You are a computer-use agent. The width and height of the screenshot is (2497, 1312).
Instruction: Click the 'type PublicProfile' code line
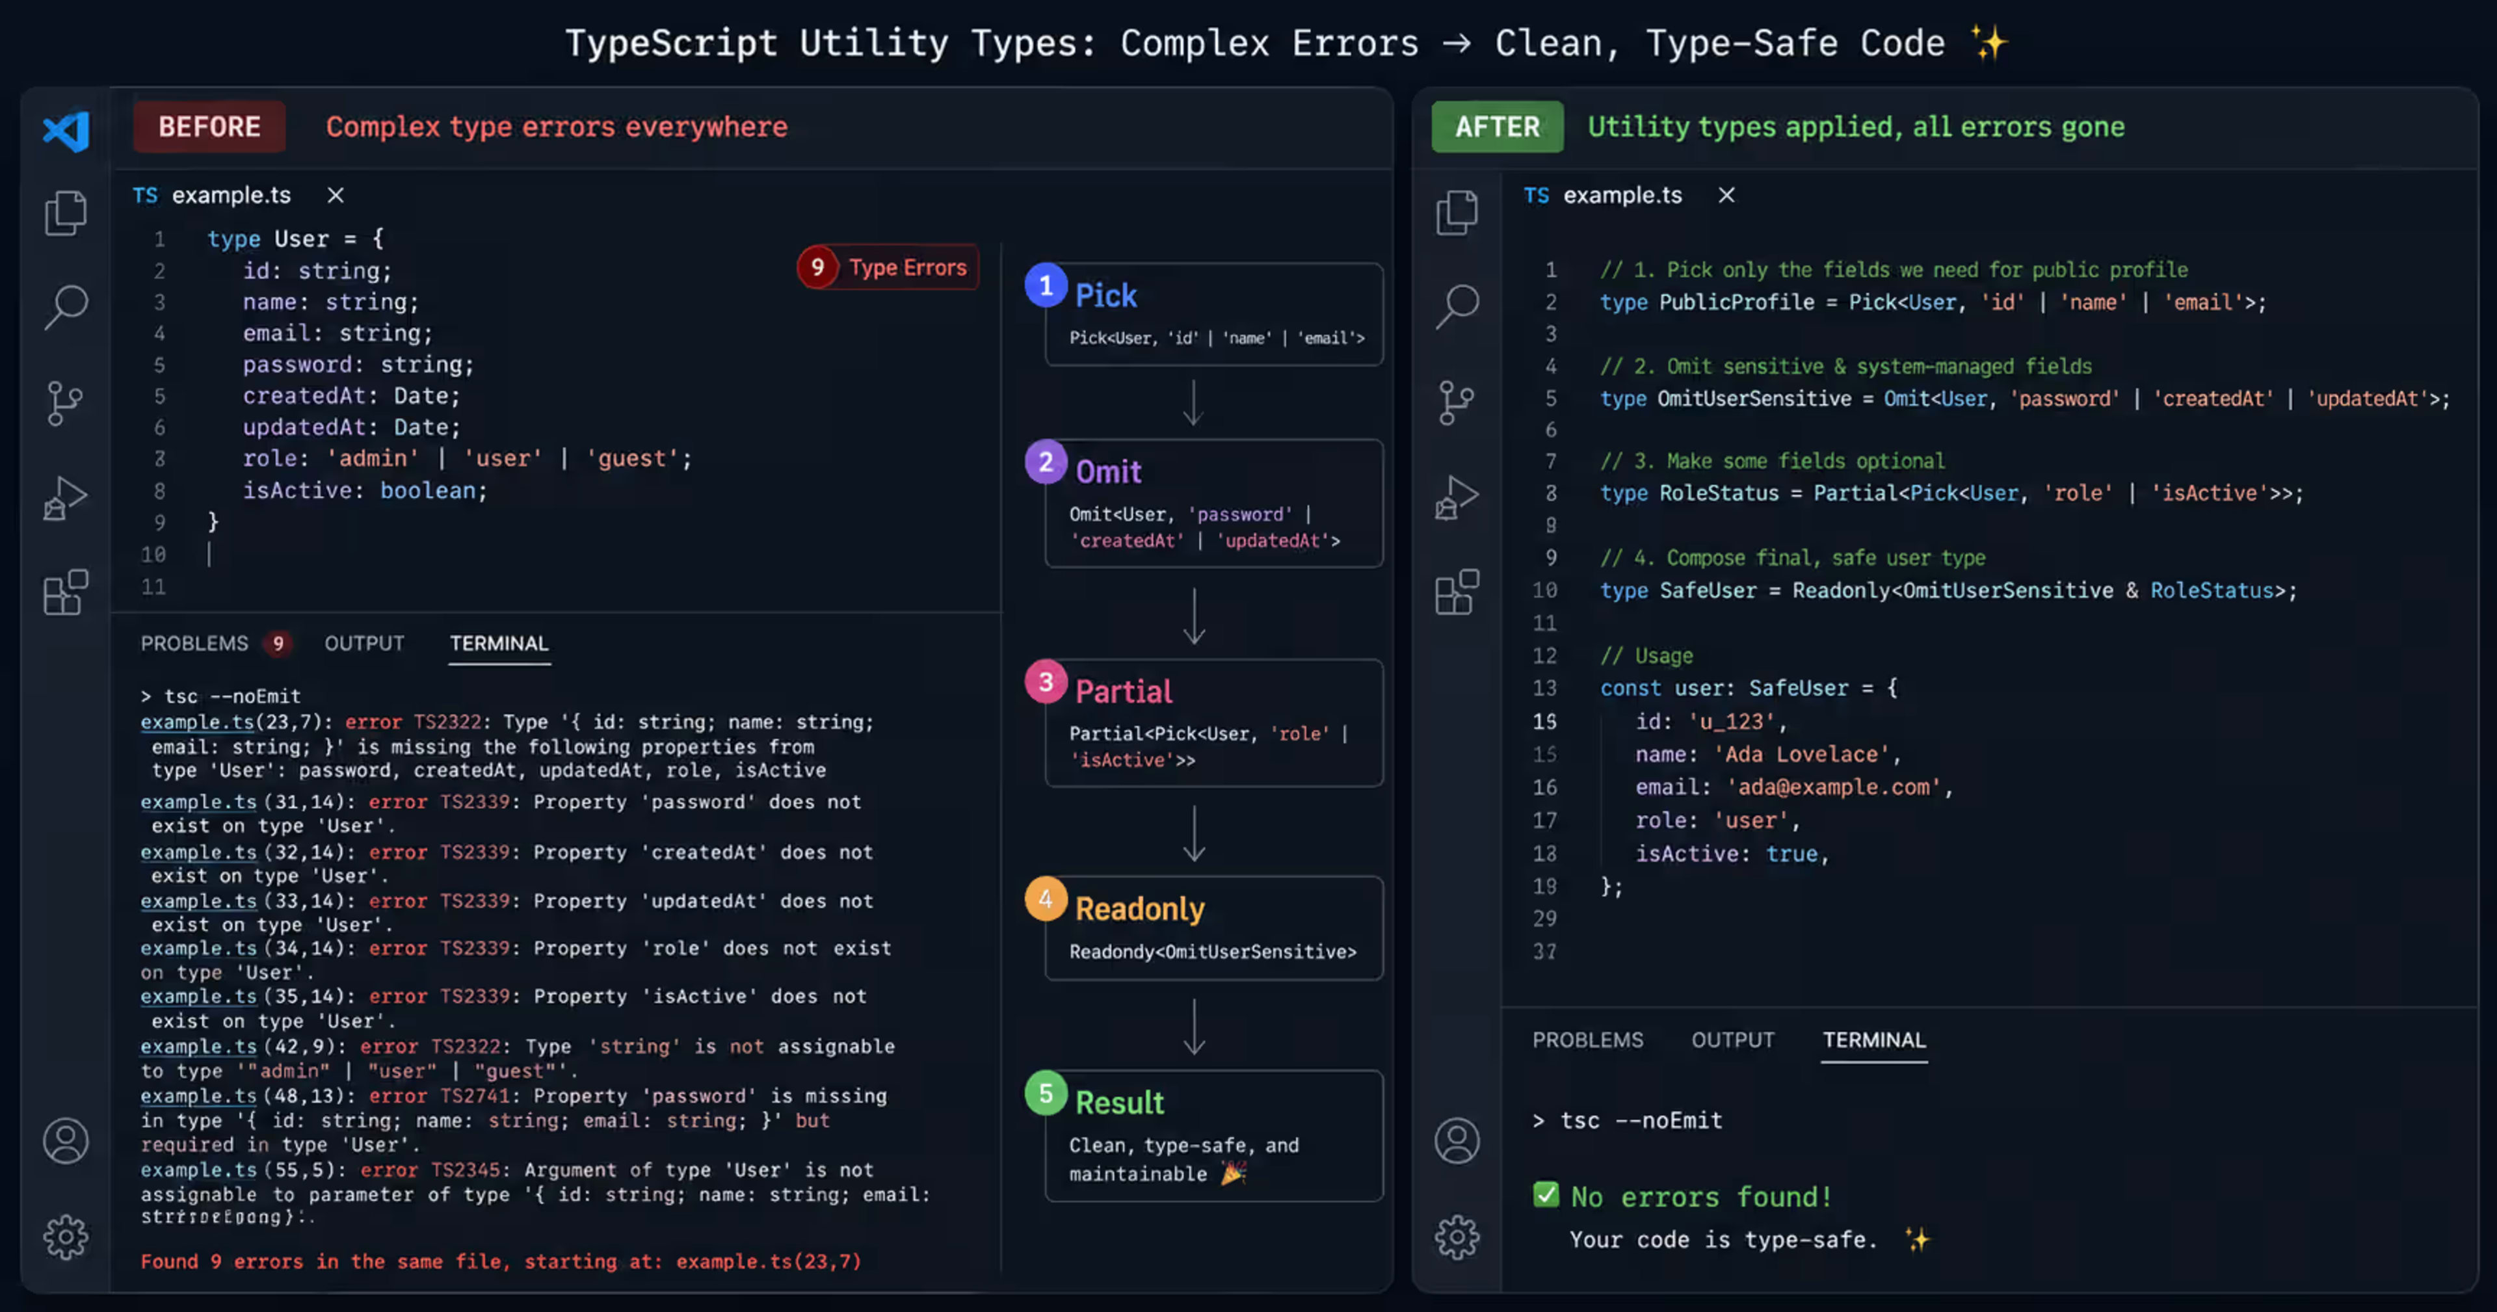point(1933,302)
